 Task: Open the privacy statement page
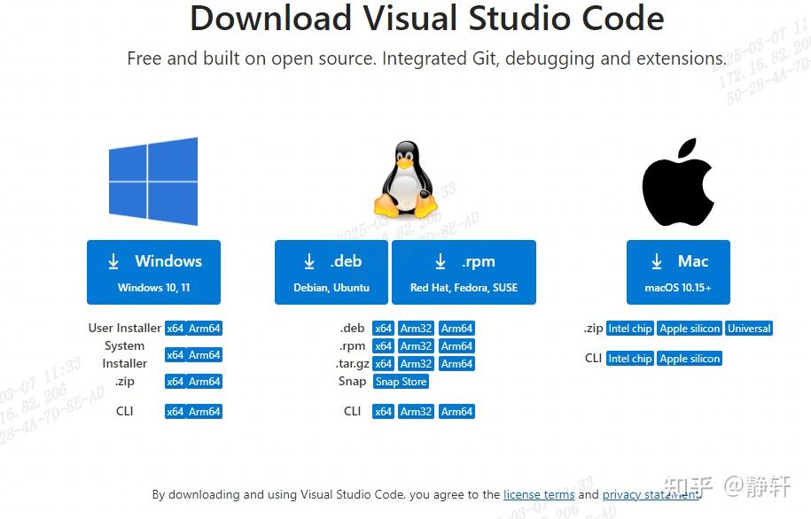651,494
